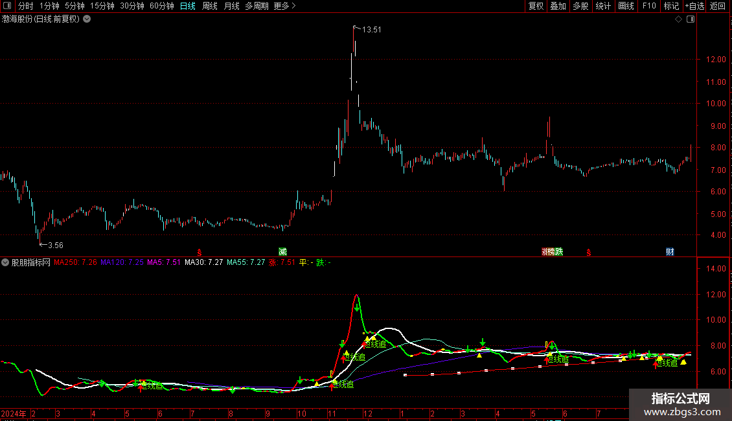Click the 涨: 7.51 indicator value
The width and height of the screenshot is (732, 421).
point(282,262)
